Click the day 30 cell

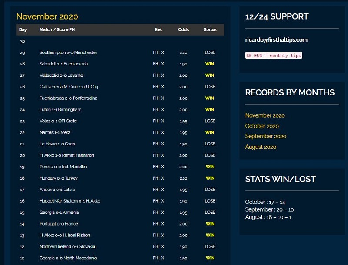[23, 41]
